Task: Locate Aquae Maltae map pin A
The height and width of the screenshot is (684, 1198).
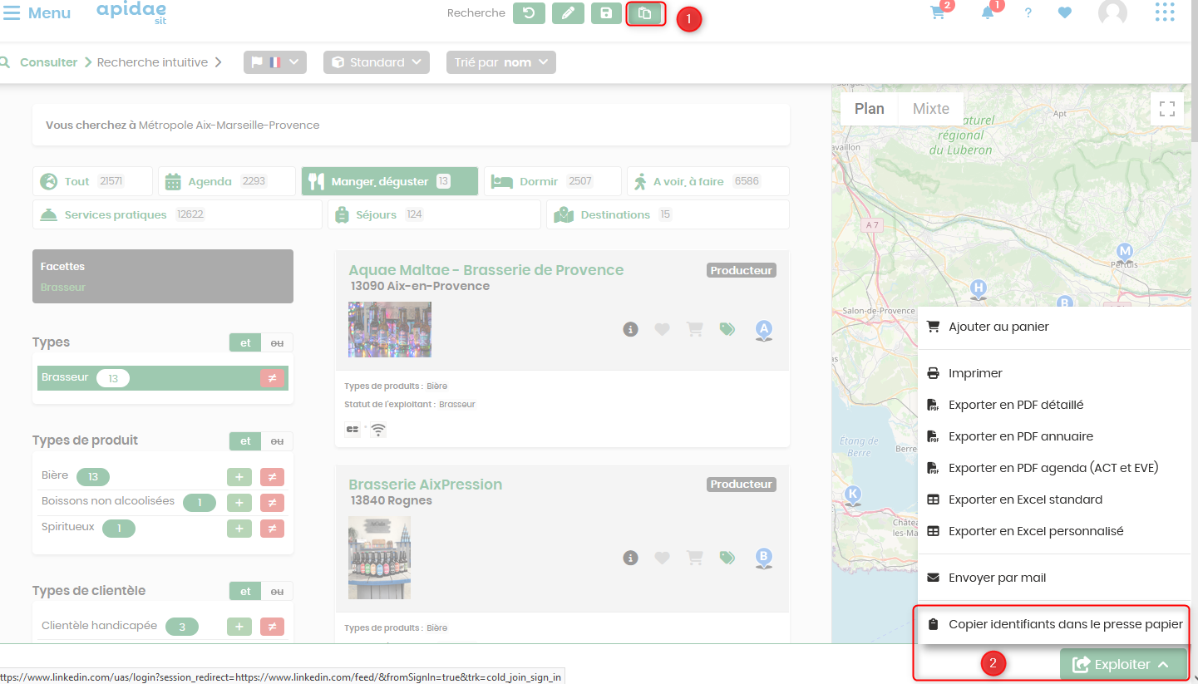Action: pos(764,331)
